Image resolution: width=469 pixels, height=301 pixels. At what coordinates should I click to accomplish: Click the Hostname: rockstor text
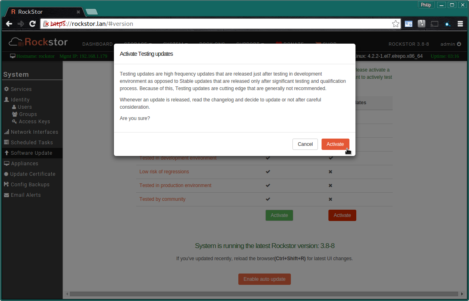pos(35,56)
